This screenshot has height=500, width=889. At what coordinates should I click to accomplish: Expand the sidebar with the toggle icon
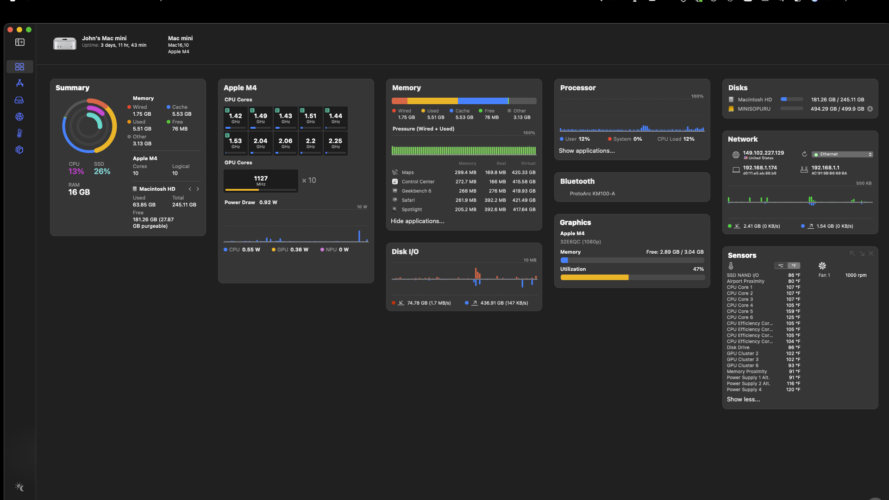tap(19, 42)
